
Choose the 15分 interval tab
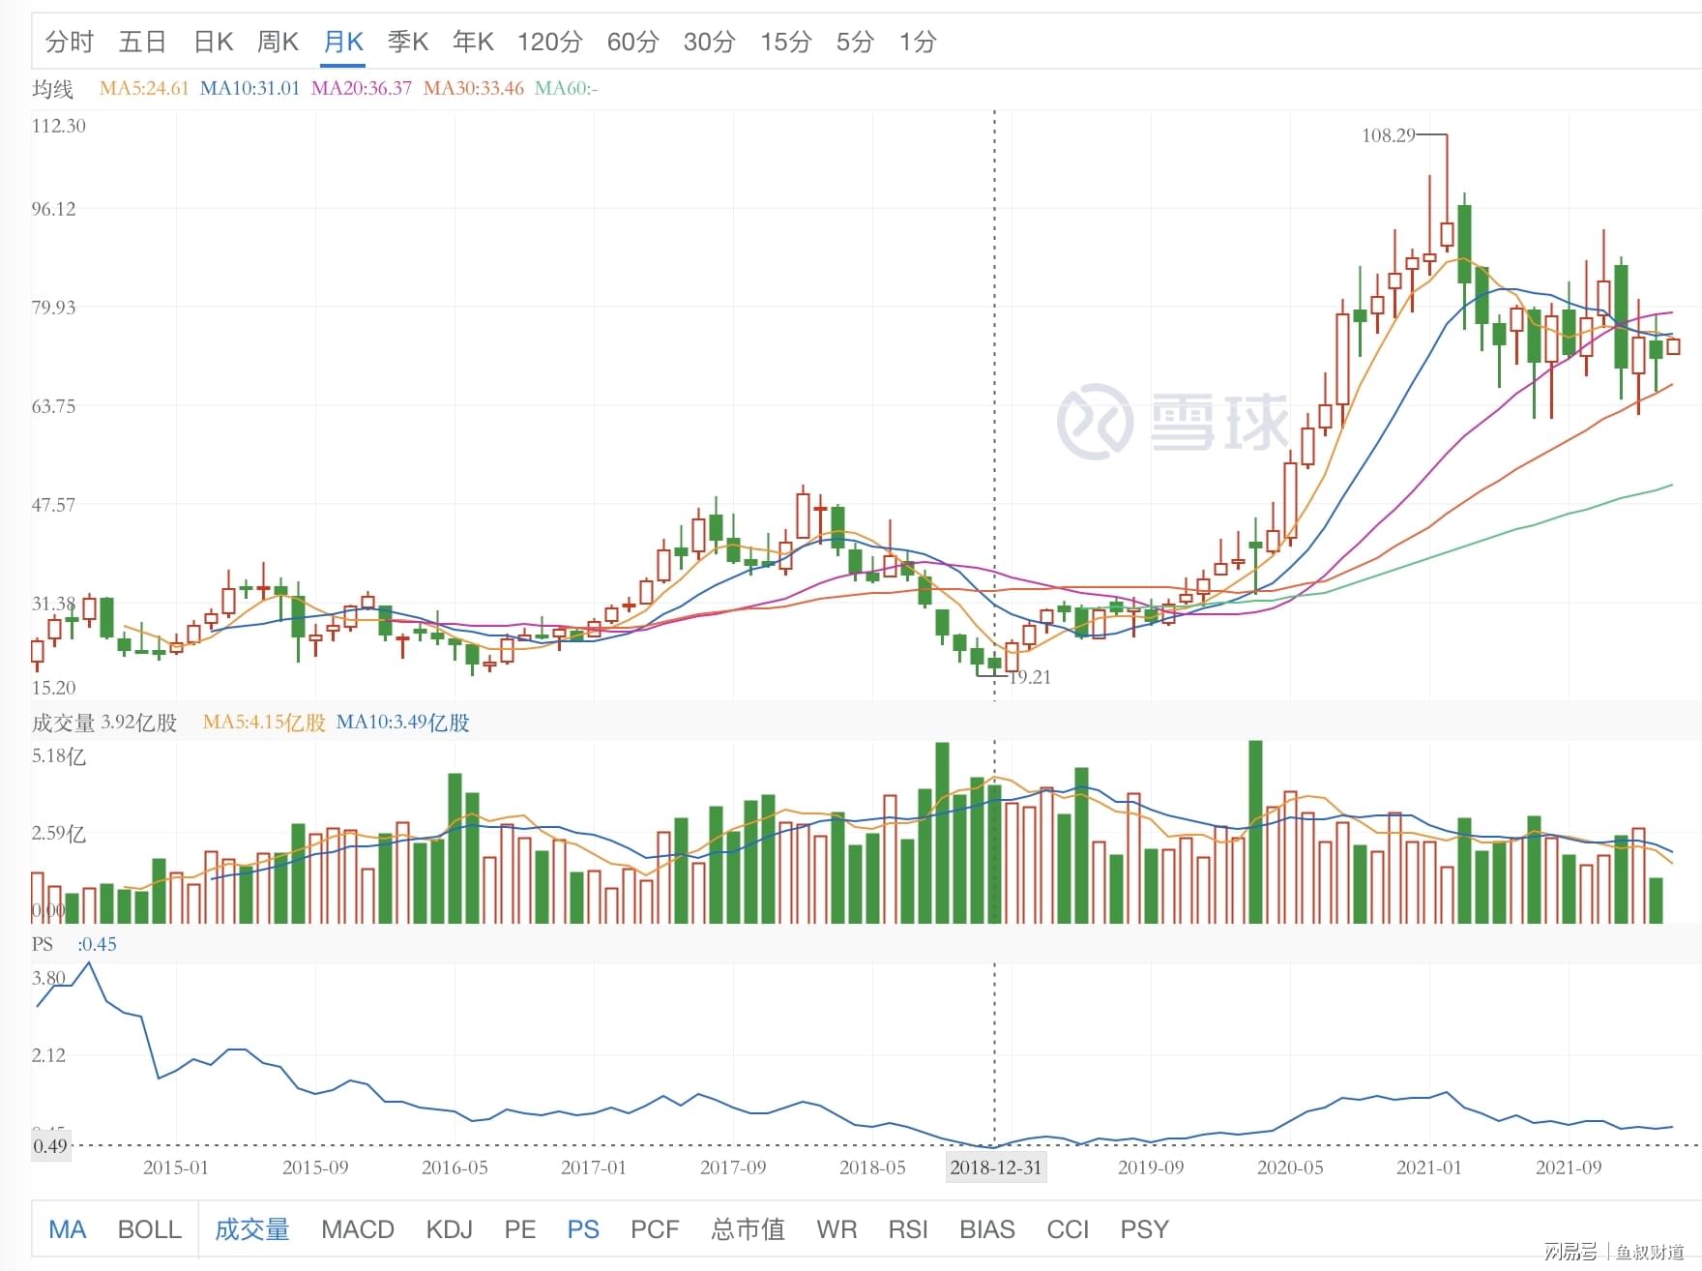click(x=785, y=42)
